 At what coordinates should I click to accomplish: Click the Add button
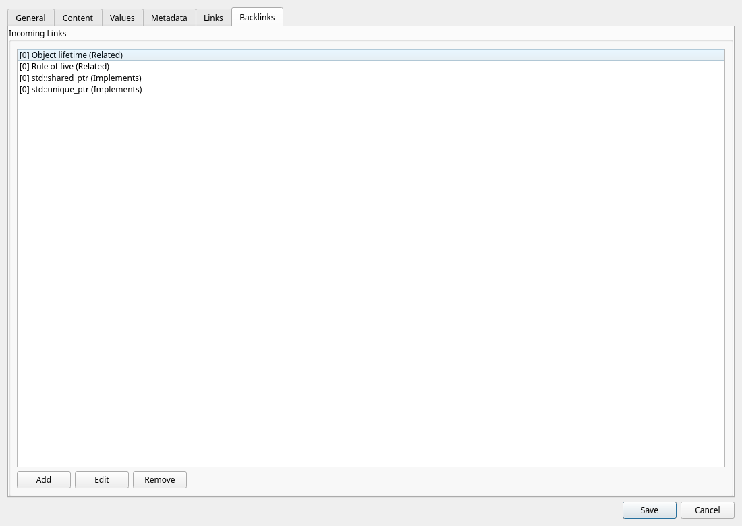coord(44,479)
